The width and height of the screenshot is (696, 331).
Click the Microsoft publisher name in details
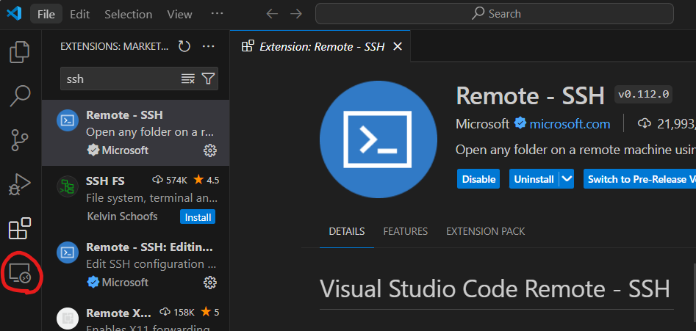[482, 124]
